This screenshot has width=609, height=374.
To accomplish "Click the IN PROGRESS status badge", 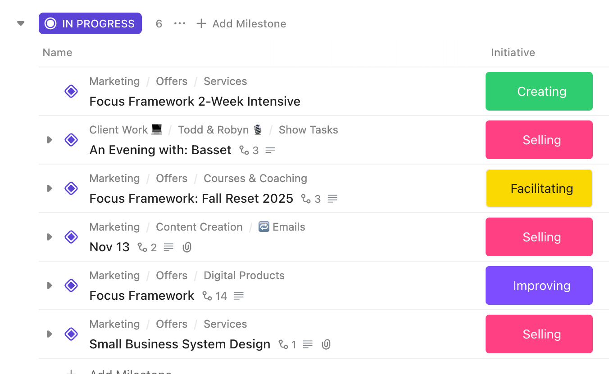I will tap(90, 24).
